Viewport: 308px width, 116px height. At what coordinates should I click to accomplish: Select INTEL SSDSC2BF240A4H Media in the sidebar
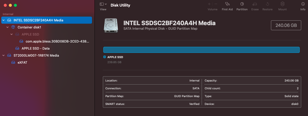pyautogui.click(x=47, y=20)
